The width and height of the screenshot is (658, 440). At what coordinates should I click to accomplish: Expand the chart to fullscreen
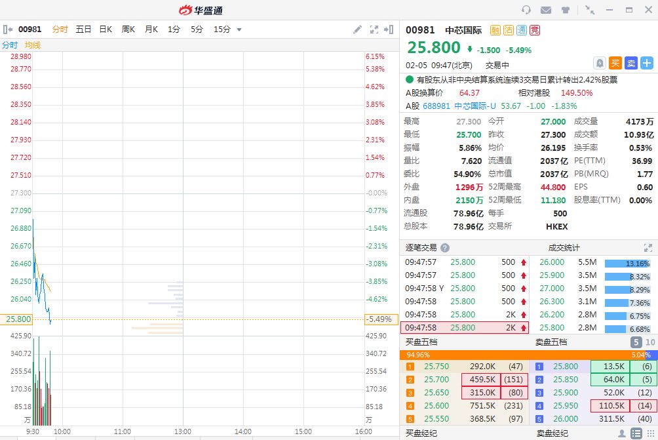pyautogui.click(x=374, y=30)
